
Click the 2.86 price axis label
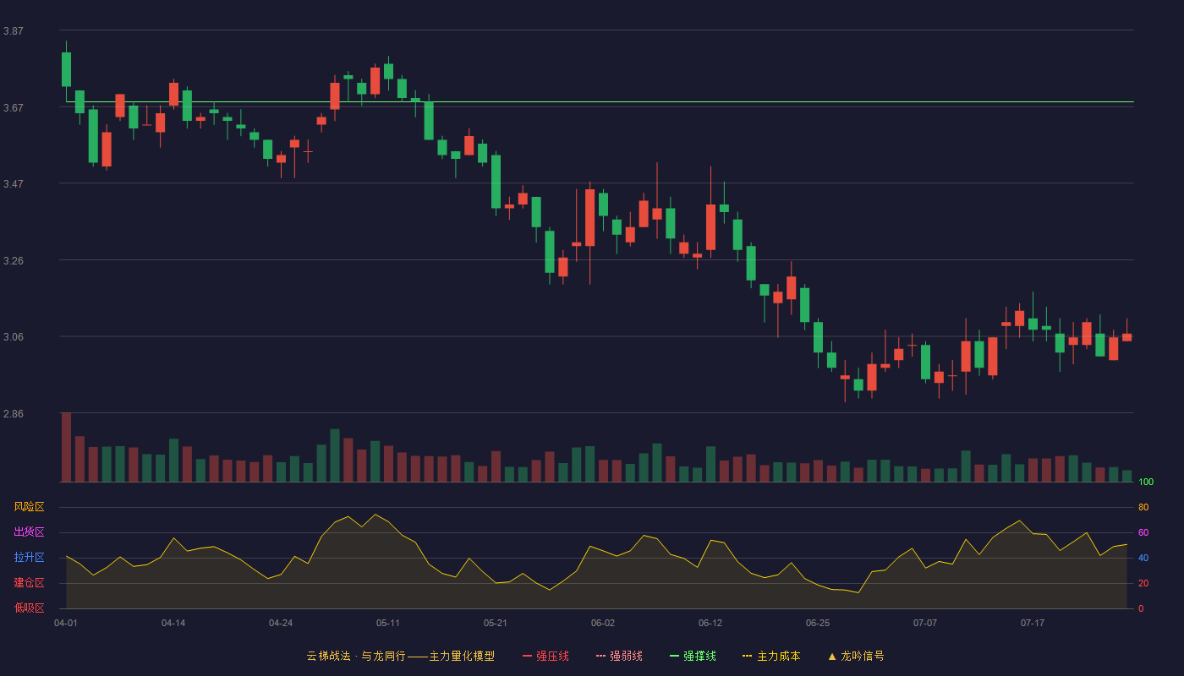coord(14,414)
